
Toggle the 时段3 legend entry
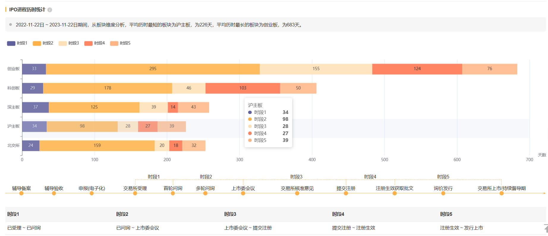point(69,43)
